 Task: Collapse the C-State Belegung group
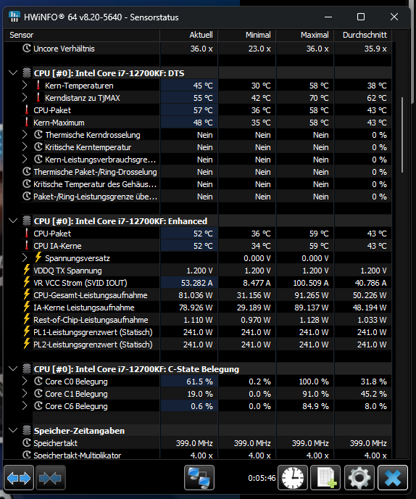pos(13,369)
